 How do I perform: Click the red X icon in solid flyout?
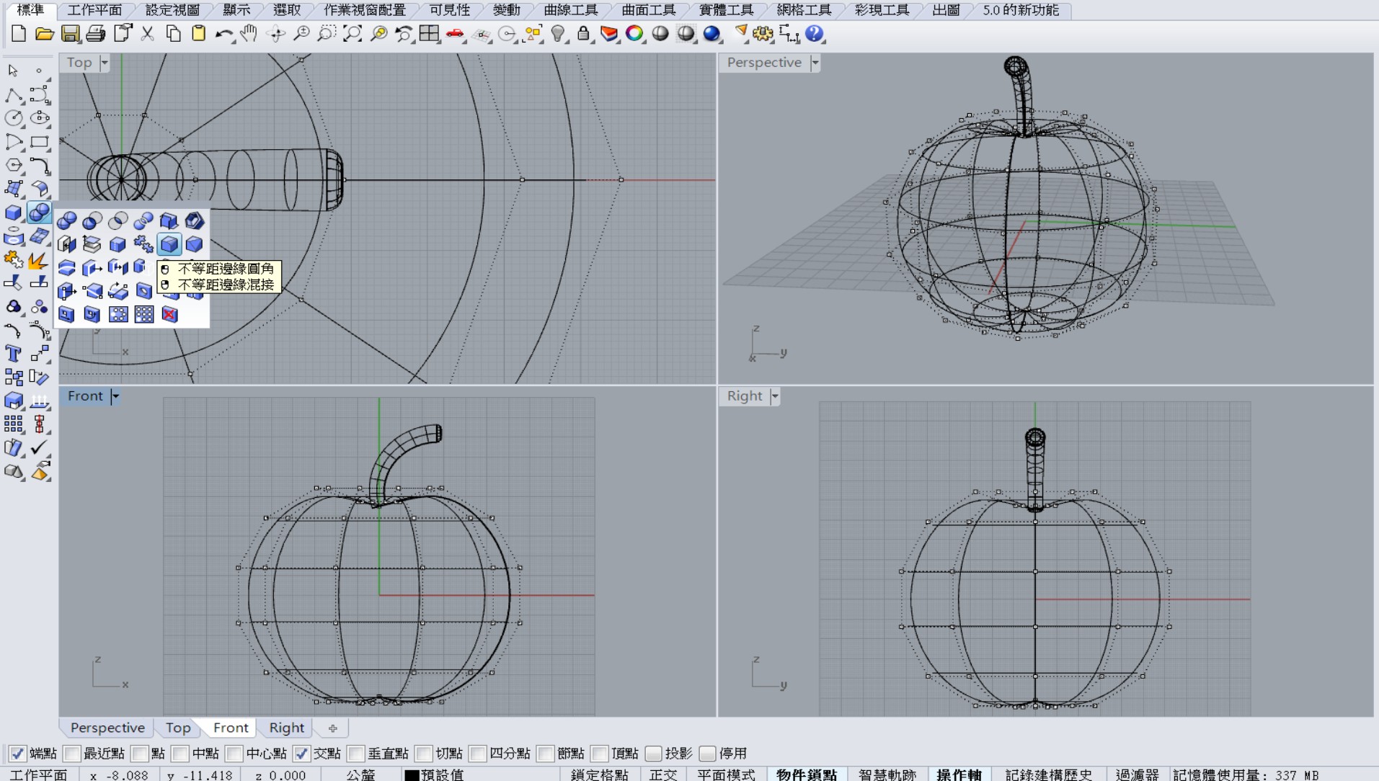point(170,314)
